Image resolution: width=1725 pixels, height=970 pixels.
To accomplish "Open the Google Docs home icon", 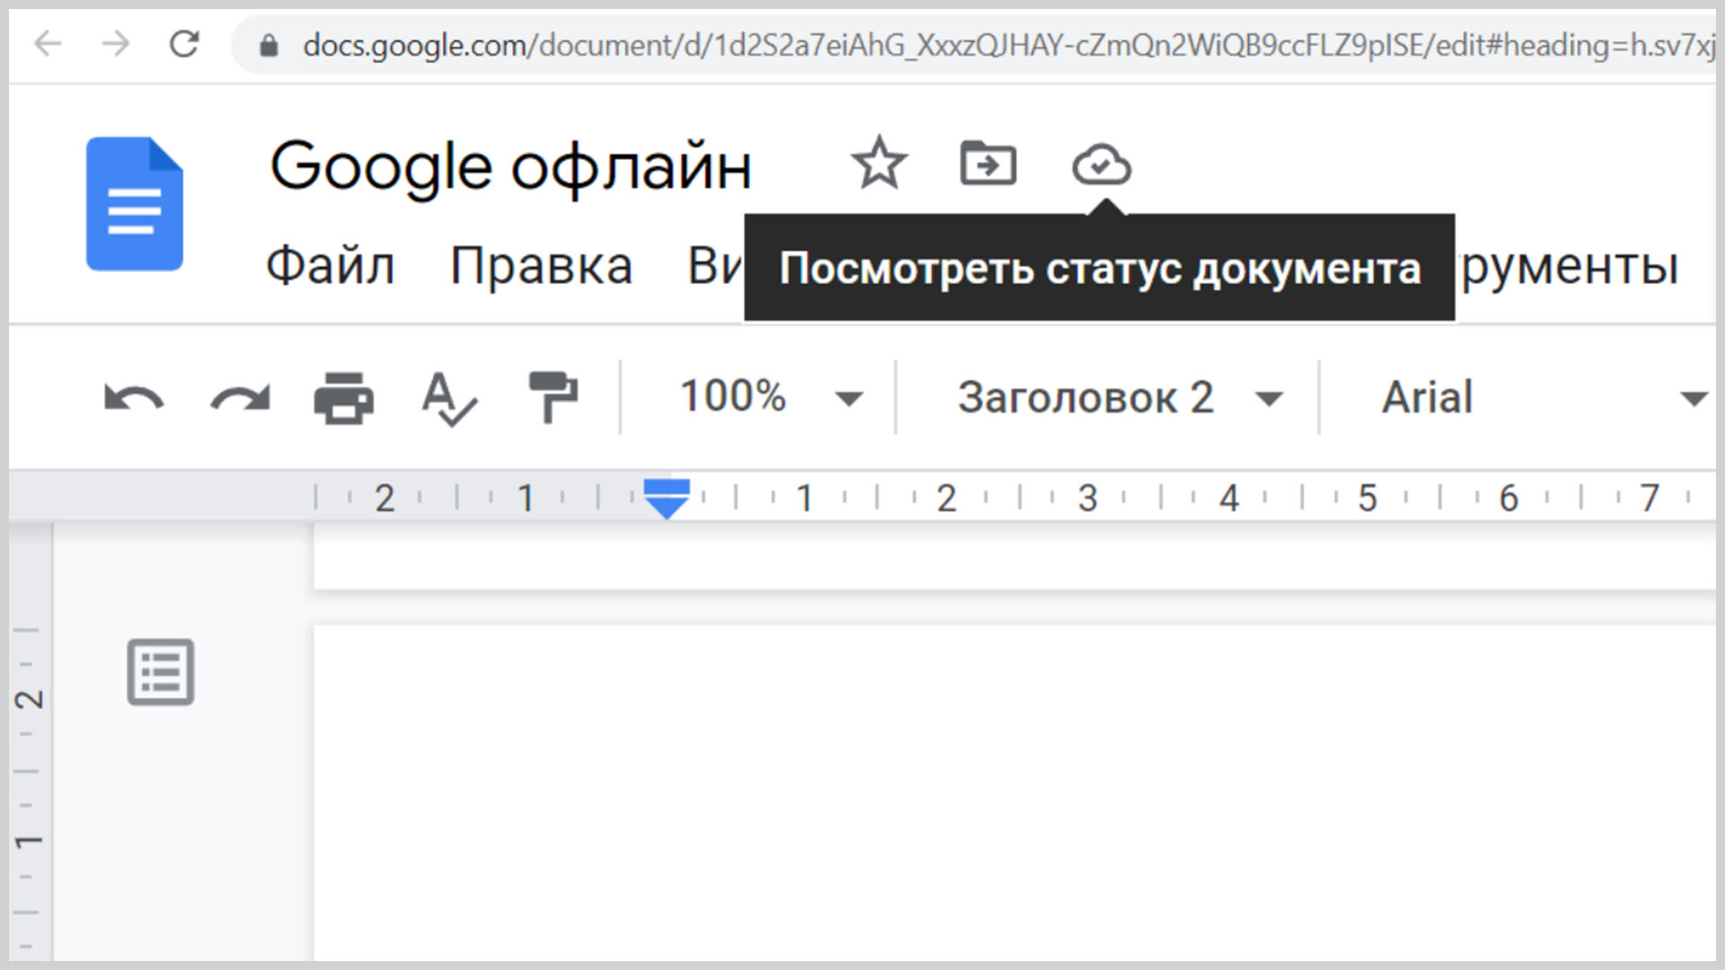I will click(x=135, y=204).
